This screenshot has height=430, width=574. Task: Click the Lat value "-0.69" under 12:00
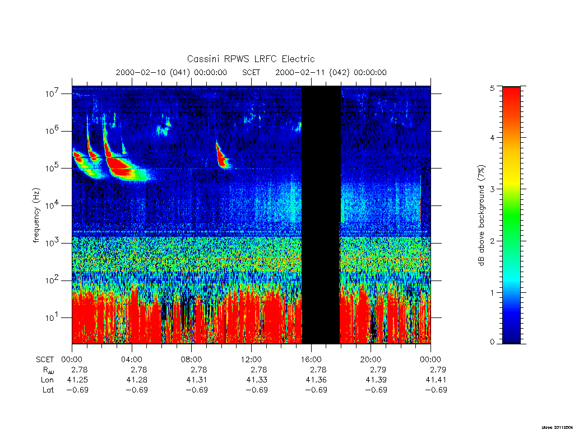[257, 390]
